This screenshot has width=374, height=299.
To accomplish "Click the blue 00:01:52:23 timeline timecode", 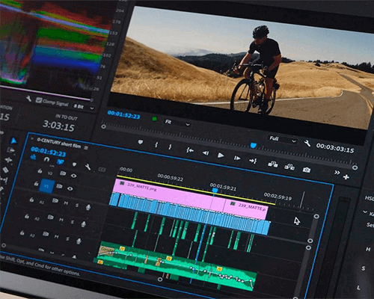I will coord(48,151).
